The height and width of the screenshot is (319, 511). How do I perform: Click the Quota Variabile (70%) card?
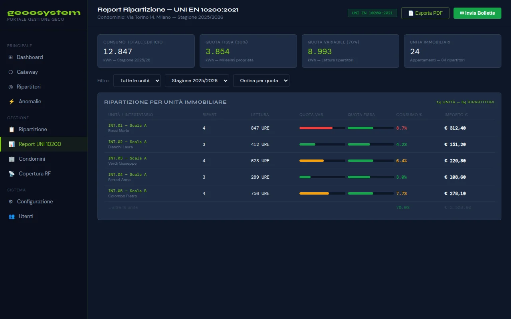click(x=351, y=51)
